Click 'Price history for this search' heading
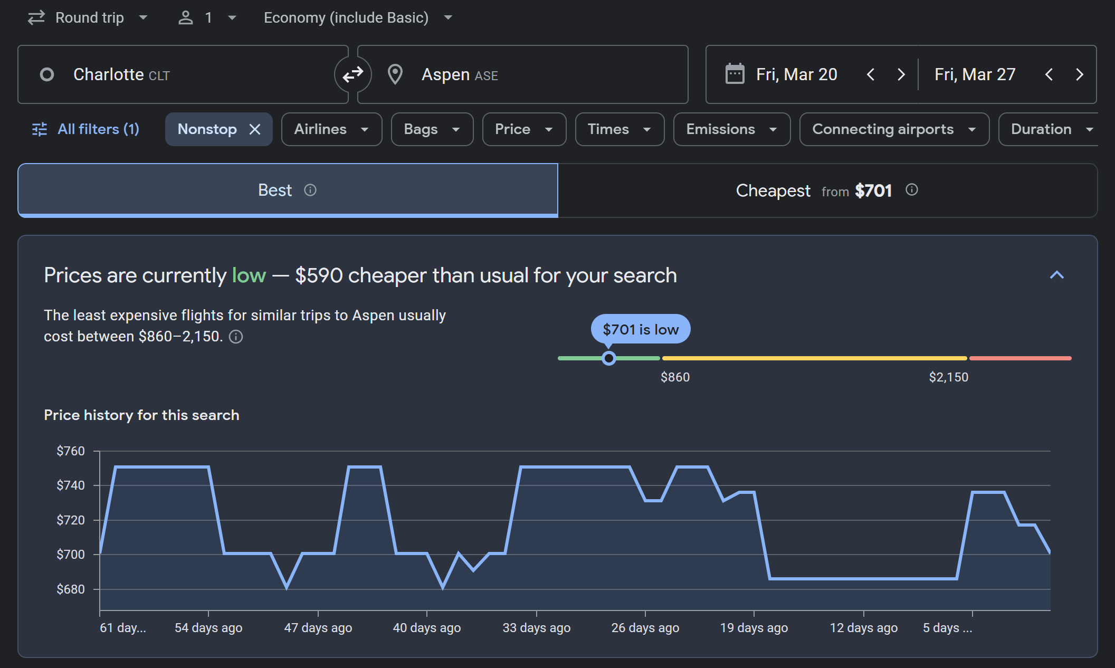 (141, 415)
